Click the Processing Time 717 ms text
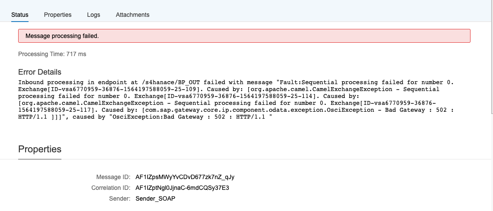 click(x=52, y=54)
